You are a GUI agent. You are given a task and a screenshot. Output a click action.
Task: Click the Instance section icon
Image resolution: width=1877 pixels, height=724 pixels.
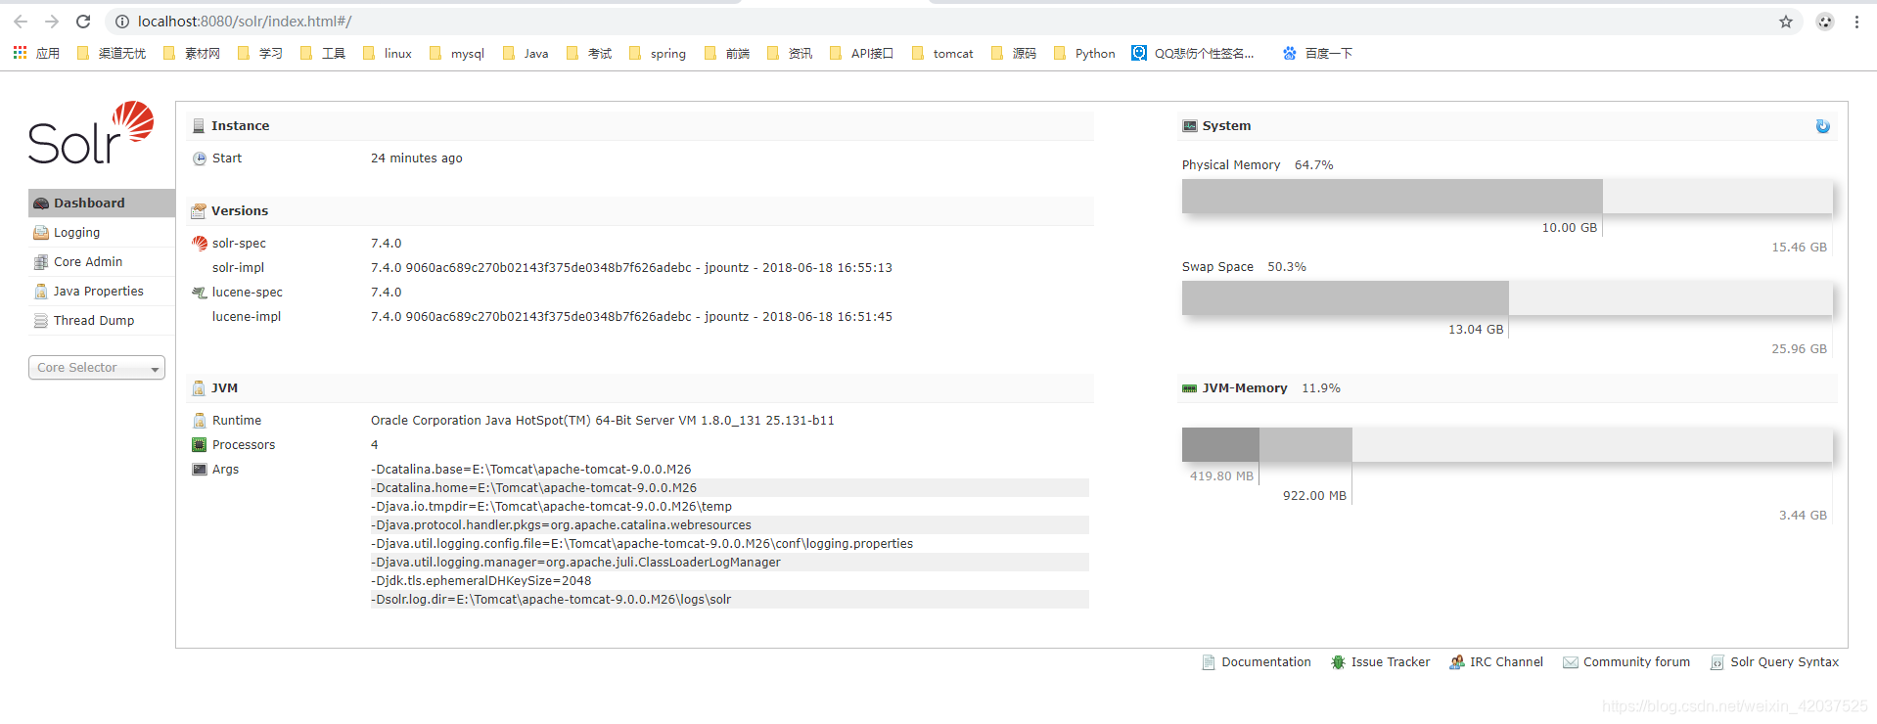(199, 126)
